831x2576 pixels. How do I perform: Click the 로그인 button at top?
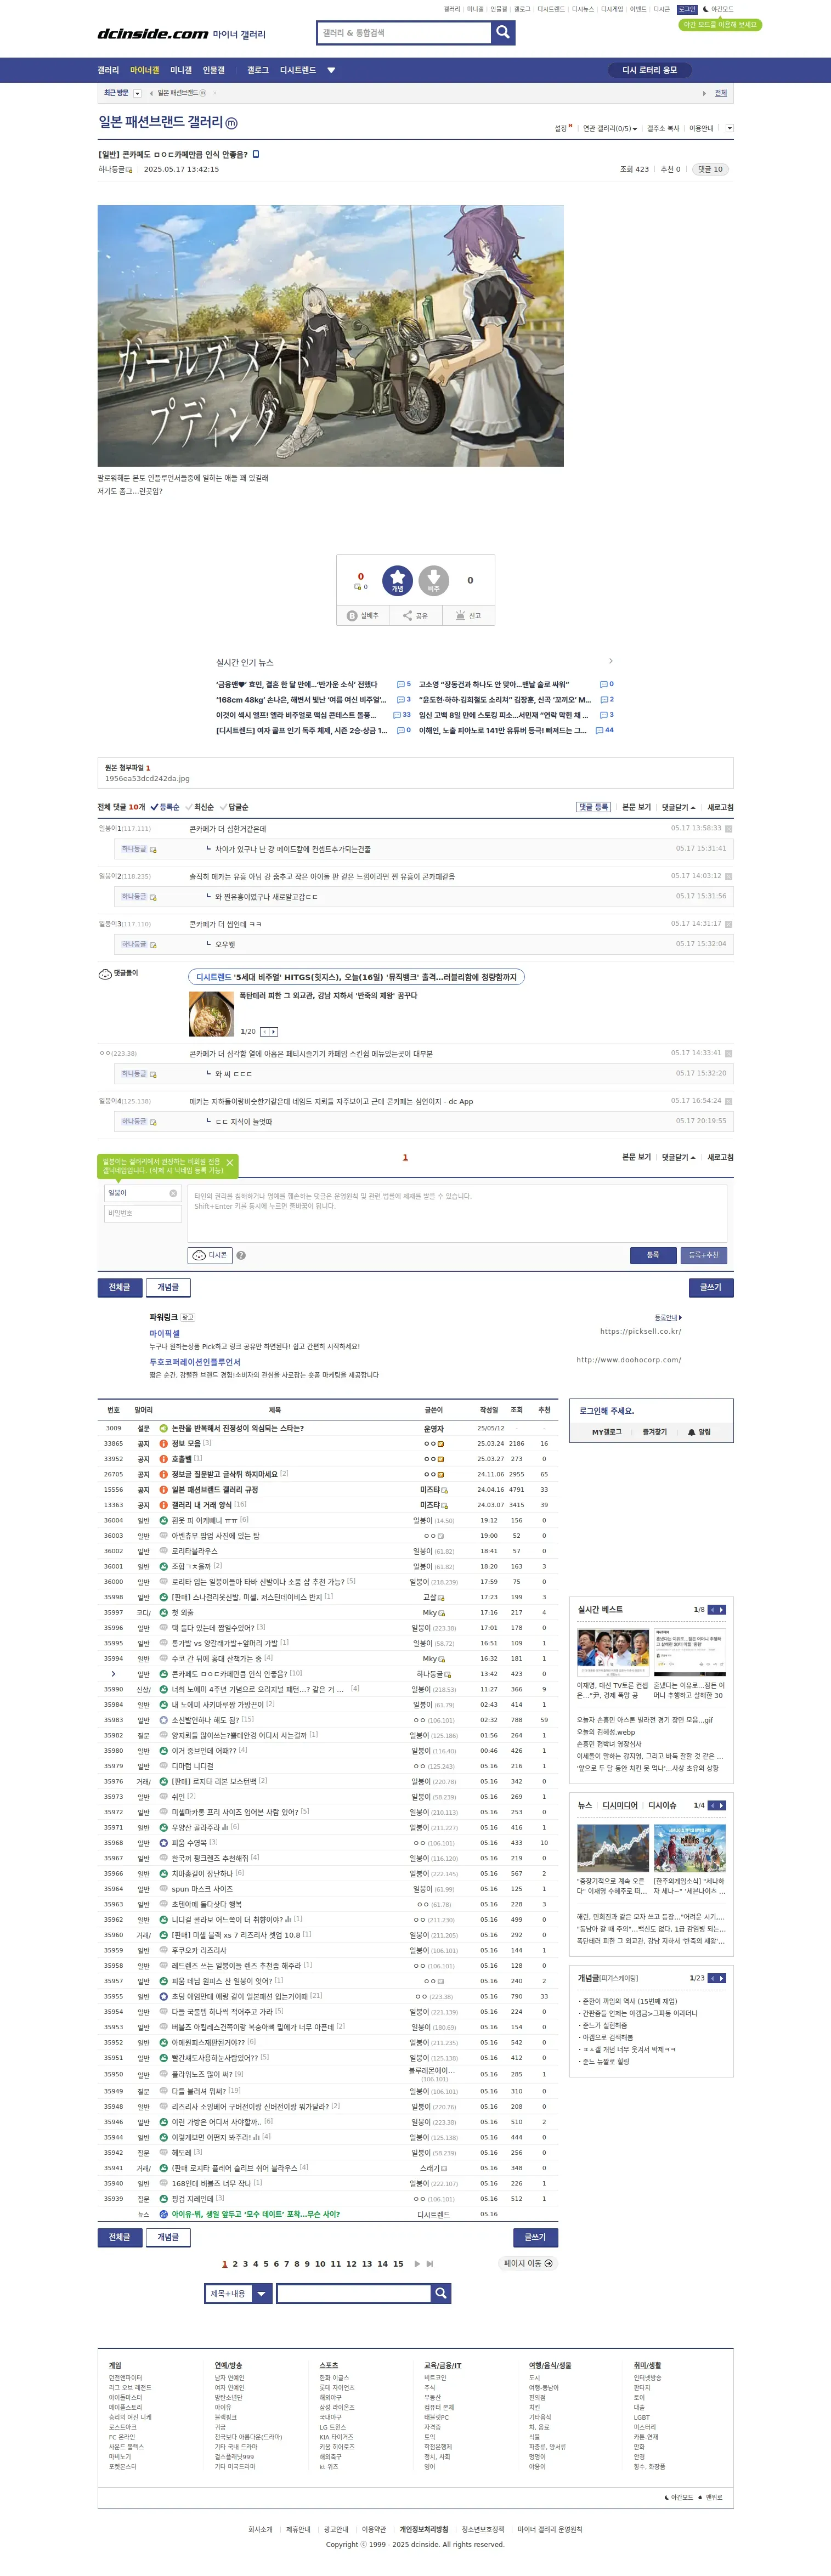[687, 9]
